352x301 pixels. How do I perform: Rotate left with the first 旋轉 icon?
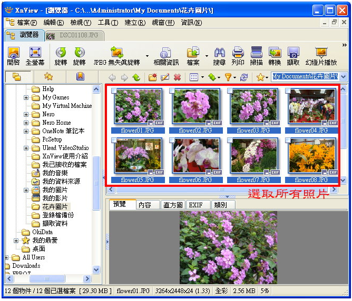point(61,56)
